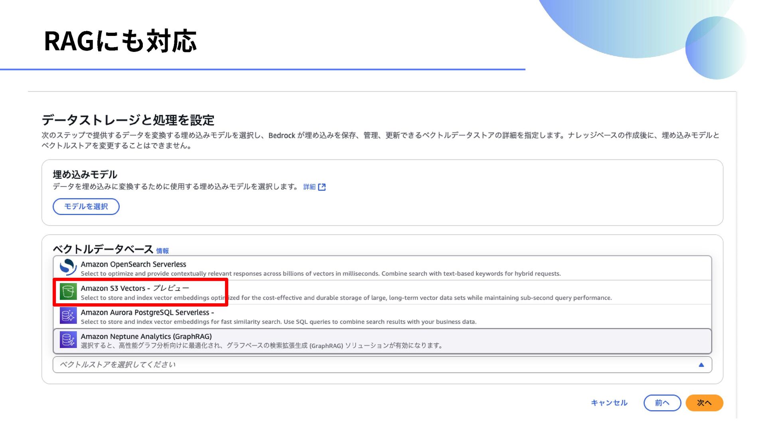Click the external link icon next to 詳細
The height and width of the screenshot is (431, 766).
(322, 187)
